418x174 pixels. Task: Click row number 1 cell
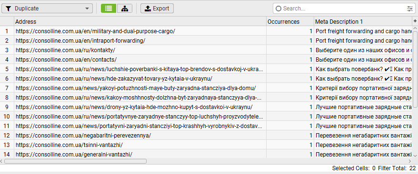7,31
